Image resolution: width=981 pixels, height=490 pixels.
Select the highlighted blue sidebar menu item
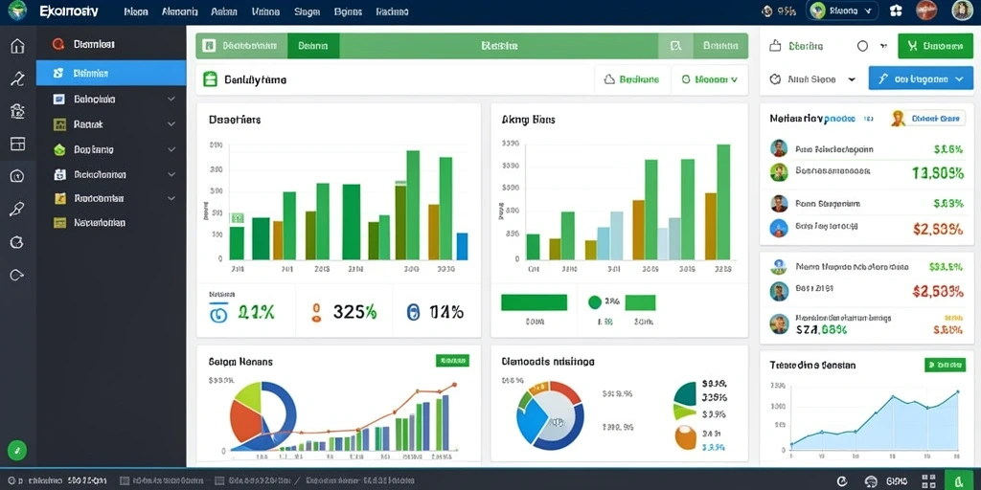pos(111,73)
